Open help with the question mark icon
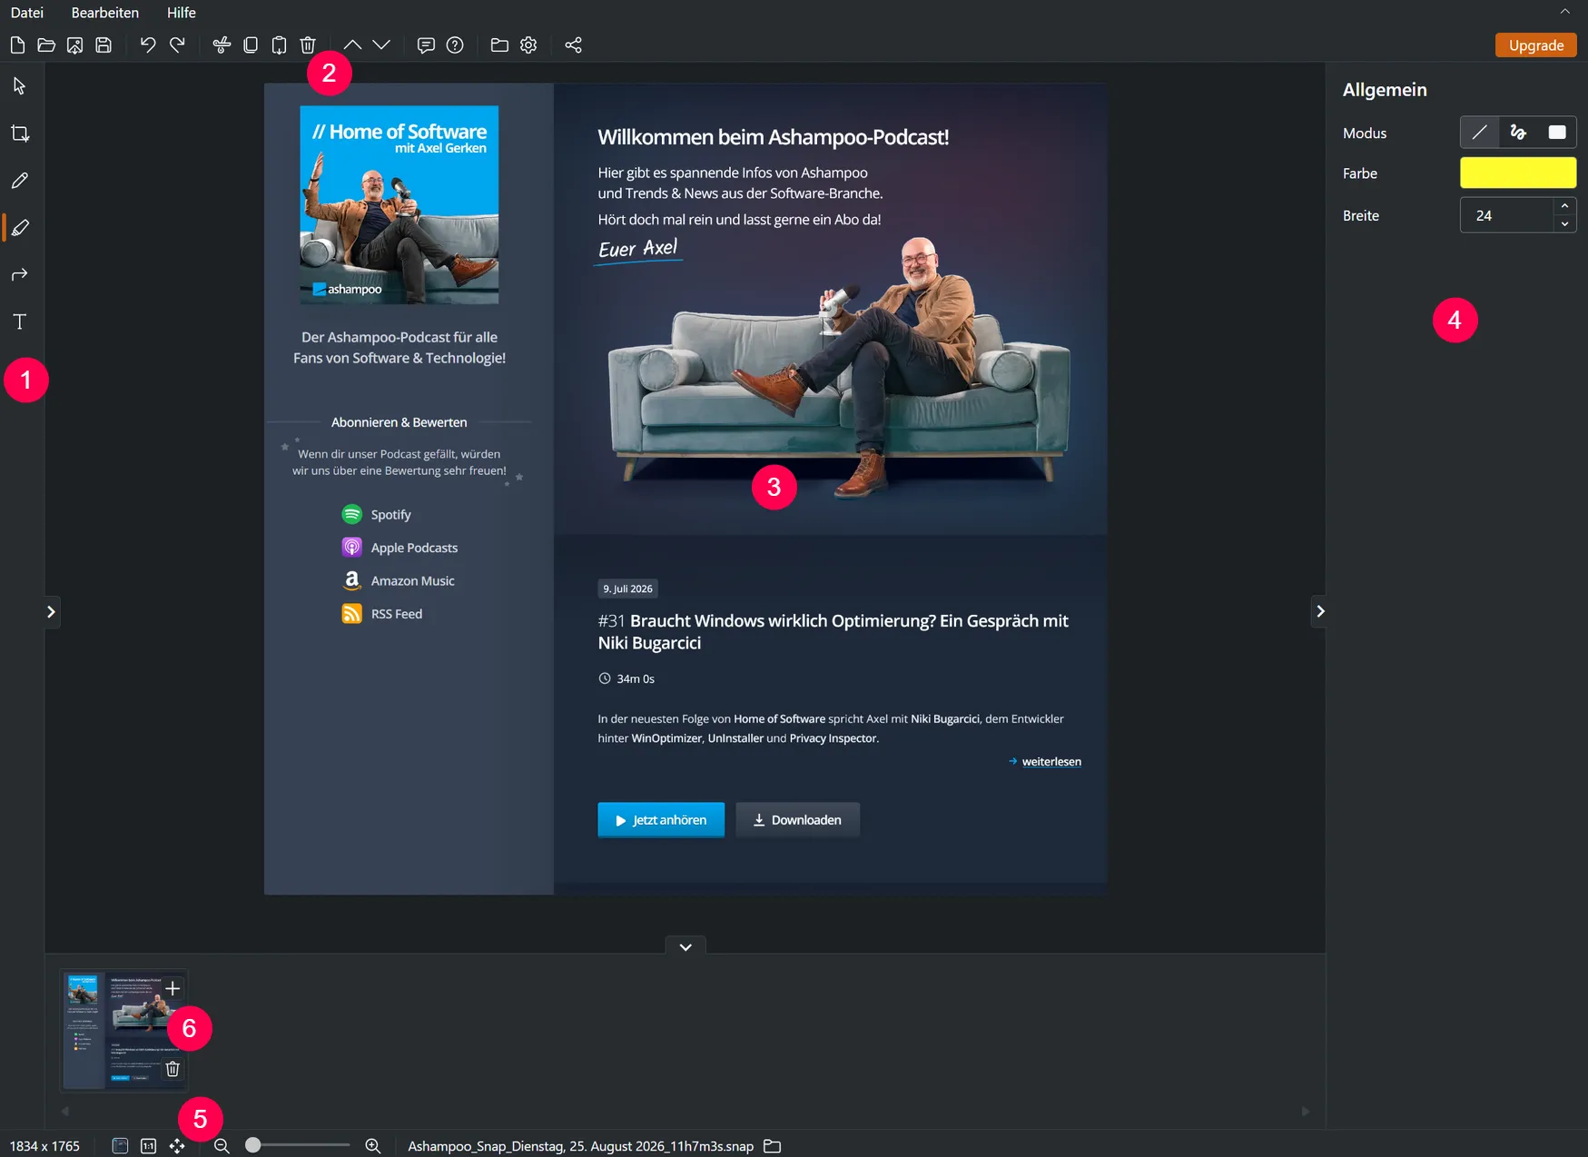The image size is (1588, 1157). click(x=455, y=45)
